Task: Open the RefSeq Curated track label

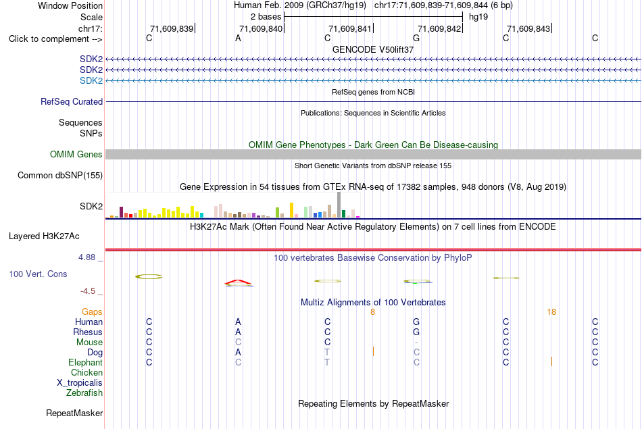Action: pyautogui.click(x=71, y=101)
